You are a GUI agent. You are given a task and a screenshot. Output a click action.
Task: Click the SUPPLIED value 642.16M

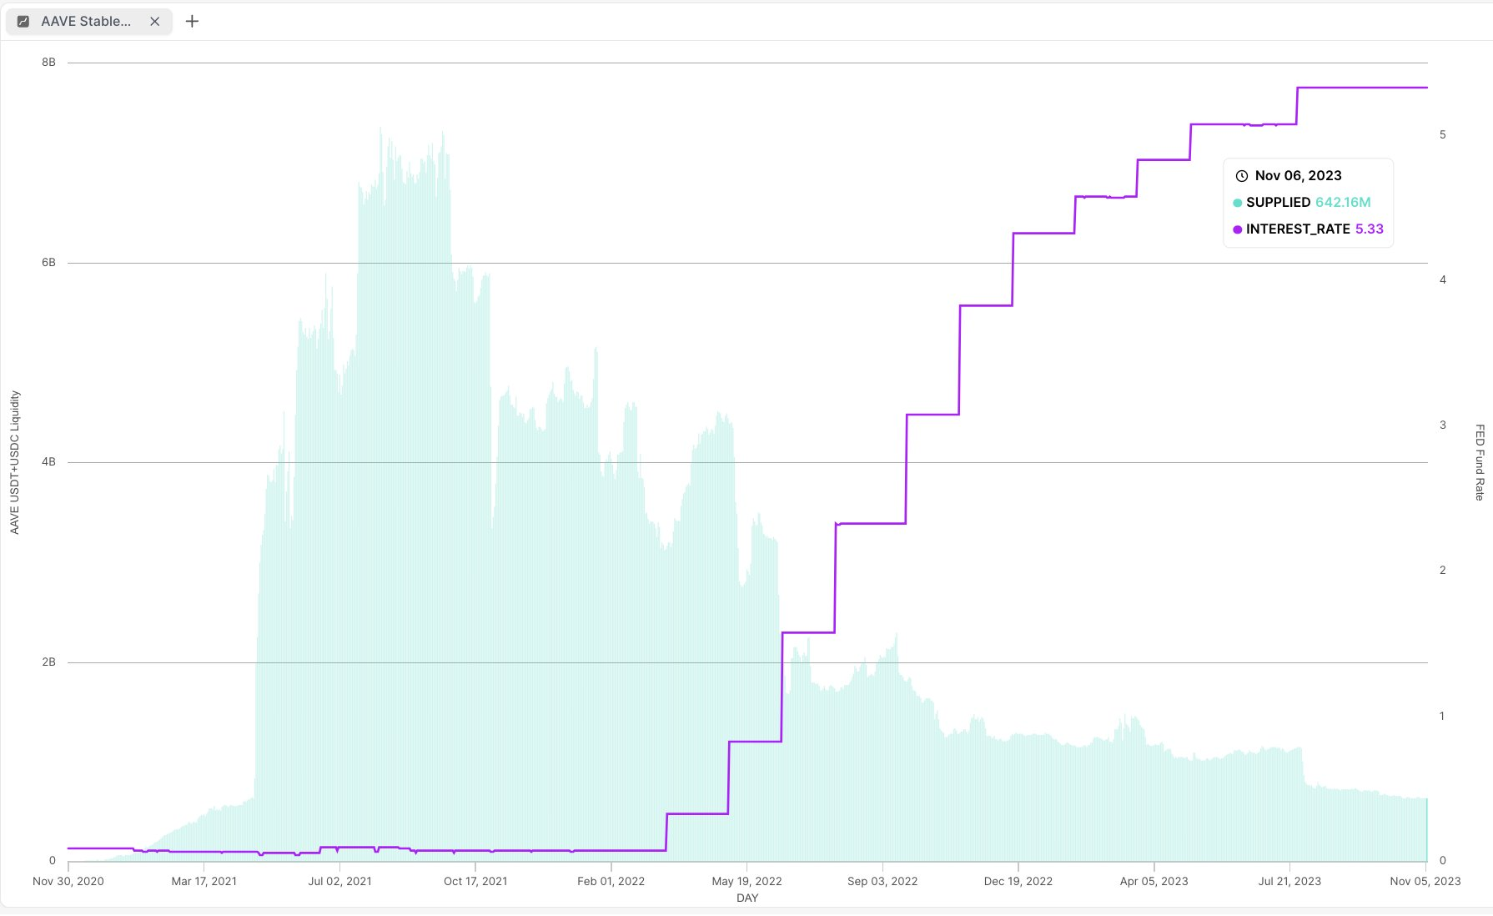click(x=1343, y=203)
